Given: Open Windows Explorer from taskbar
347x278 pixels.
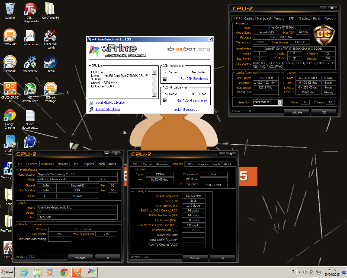Looking at the screenshot, I should coord(37,272).
